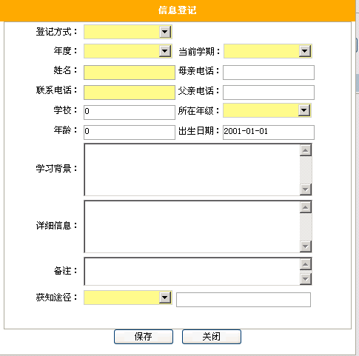Screen dimensions: 359x356
Task: Select the 父亲电话 text box
Action: (x=269, y=93)
